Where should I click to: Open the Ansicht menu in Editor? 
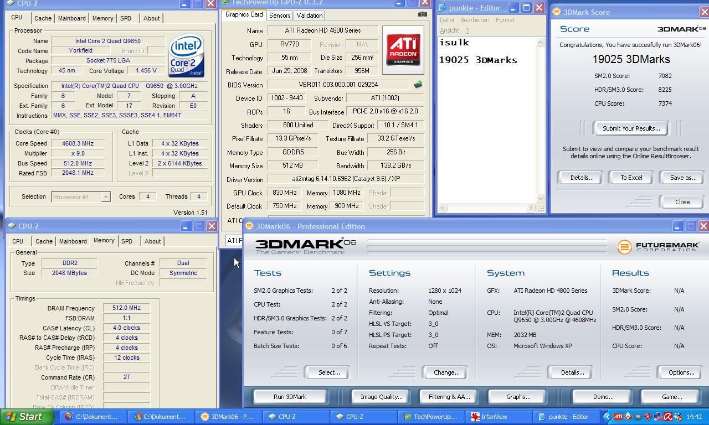pyautogui.click(x=449, y=30)
